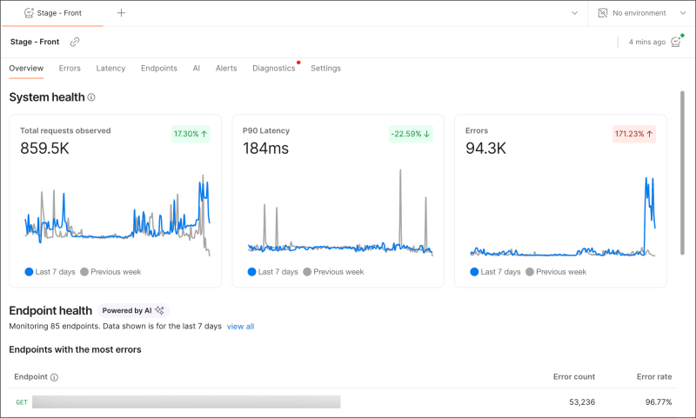Click the info icon beside Endpoint column header
Image resolution: width=696 pixels, height=418 pixels.
(54, 377)
